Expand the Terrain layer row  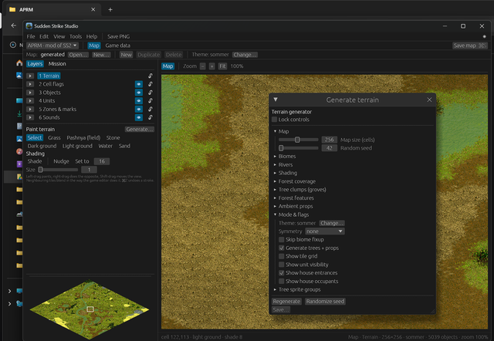(x=30, y=76)
